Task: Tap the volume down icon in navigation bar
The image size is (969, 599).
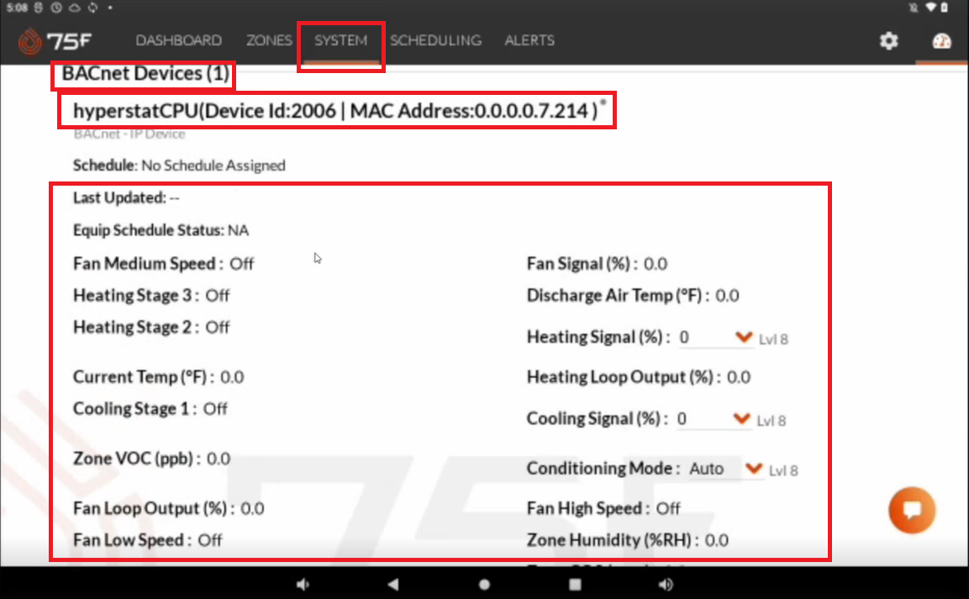Action: [x=303, y=584]
